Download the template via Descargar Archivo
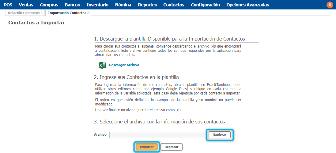The height and width of the screenshot is (153, 336). [x=124, y=65]
